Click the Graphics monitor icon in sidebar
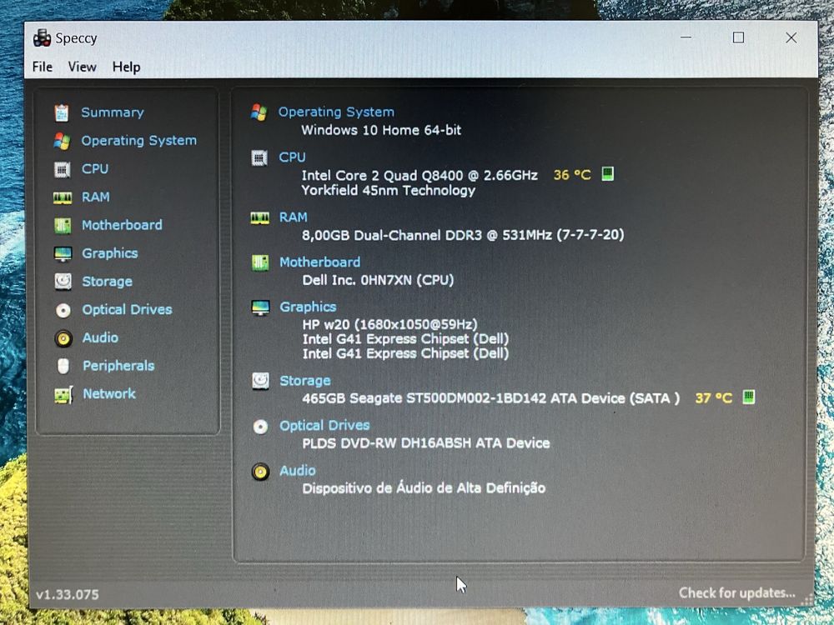 coord(63,253)
